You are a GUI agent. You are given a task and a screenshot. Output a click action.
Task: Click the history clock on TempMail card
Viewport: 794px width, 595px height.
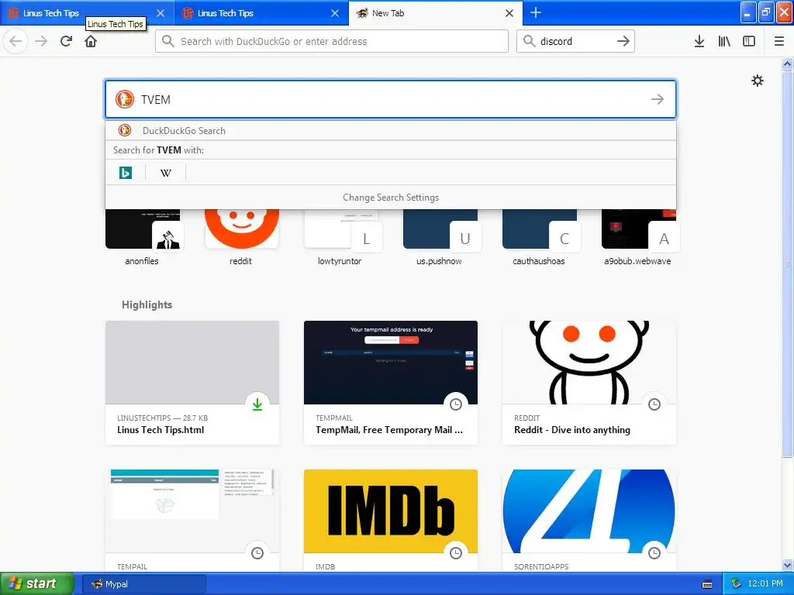(x=456, y=404)
